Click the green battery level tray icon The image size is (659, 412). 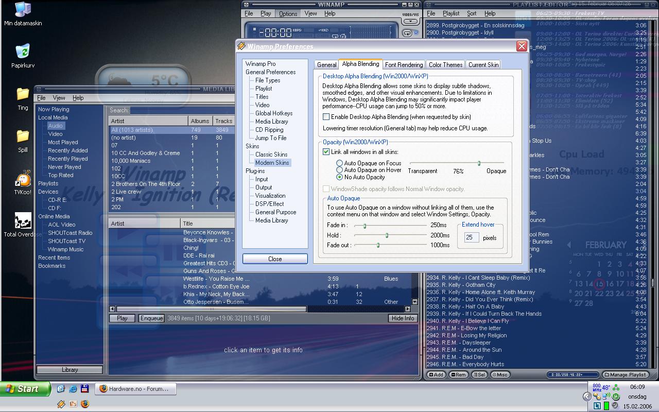click(x=606, y=406)
